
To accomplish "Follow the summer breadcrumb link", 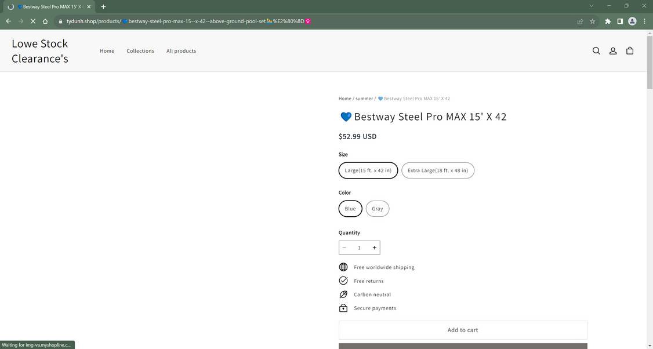I will pyautogui.click(x=364, y=99).
